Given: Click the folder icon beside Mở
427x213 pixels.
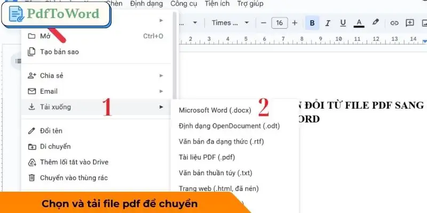Looking at the screenshot, I should 32,36.
